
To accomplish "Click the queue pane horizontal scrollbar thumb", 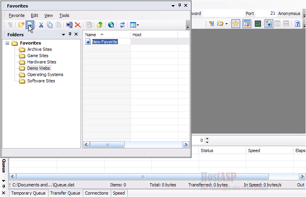I will 142,177.
